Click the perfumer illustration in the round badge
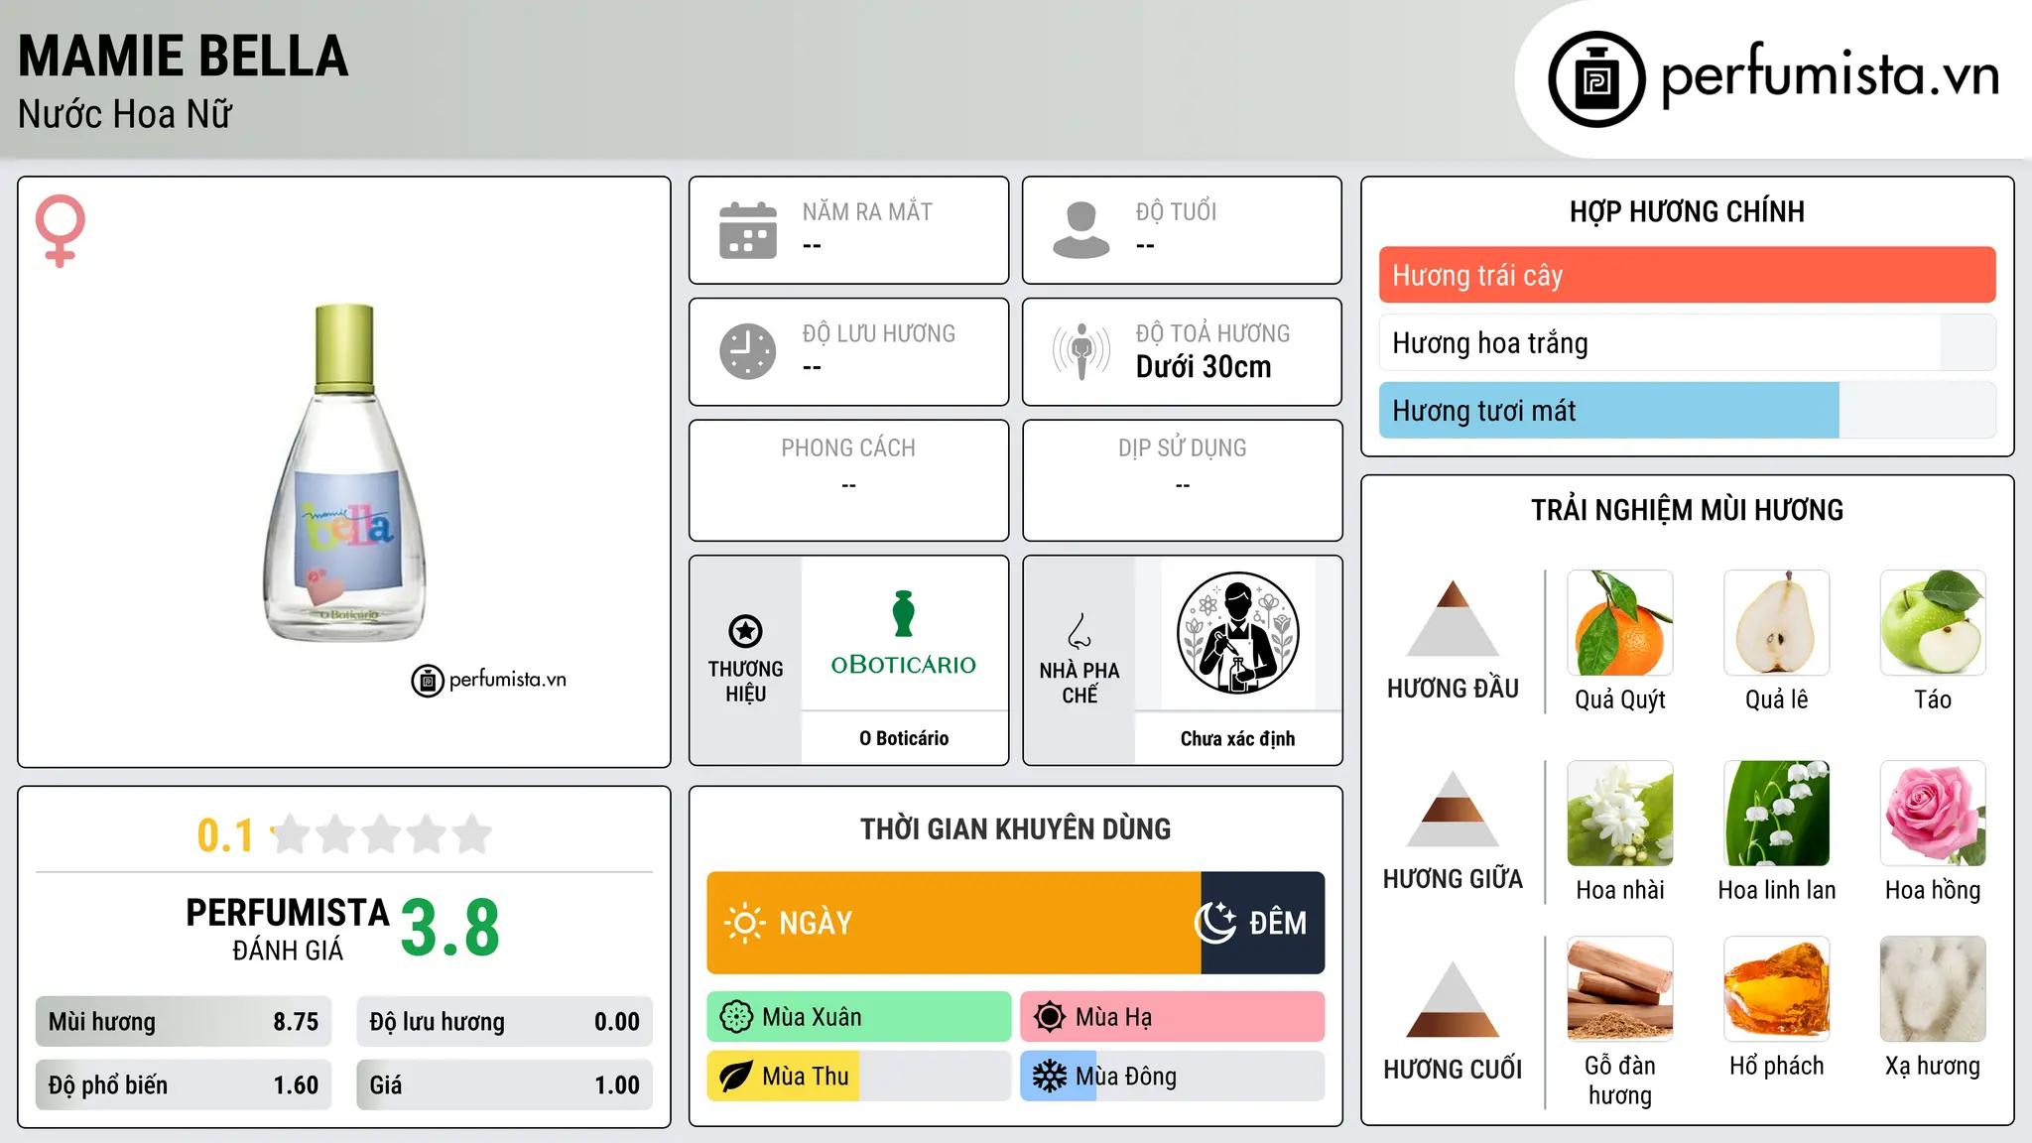Screen dimensions: 2032x1143 (1237, 633)
